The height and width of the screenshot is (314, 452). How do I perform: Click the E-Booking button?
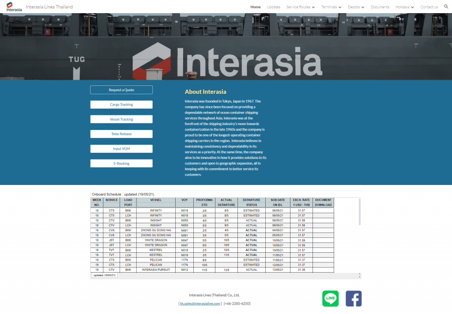point(121,163)
